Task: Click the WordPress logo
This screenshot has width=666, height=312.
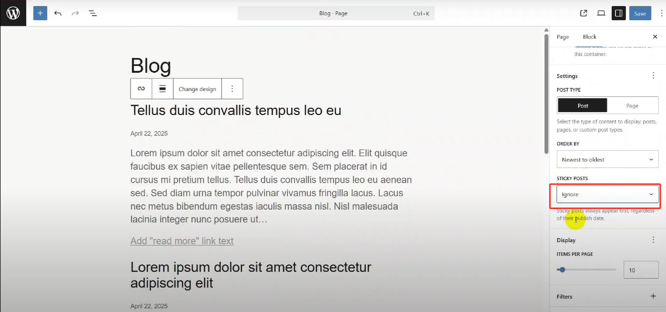Action: [13, 13]
